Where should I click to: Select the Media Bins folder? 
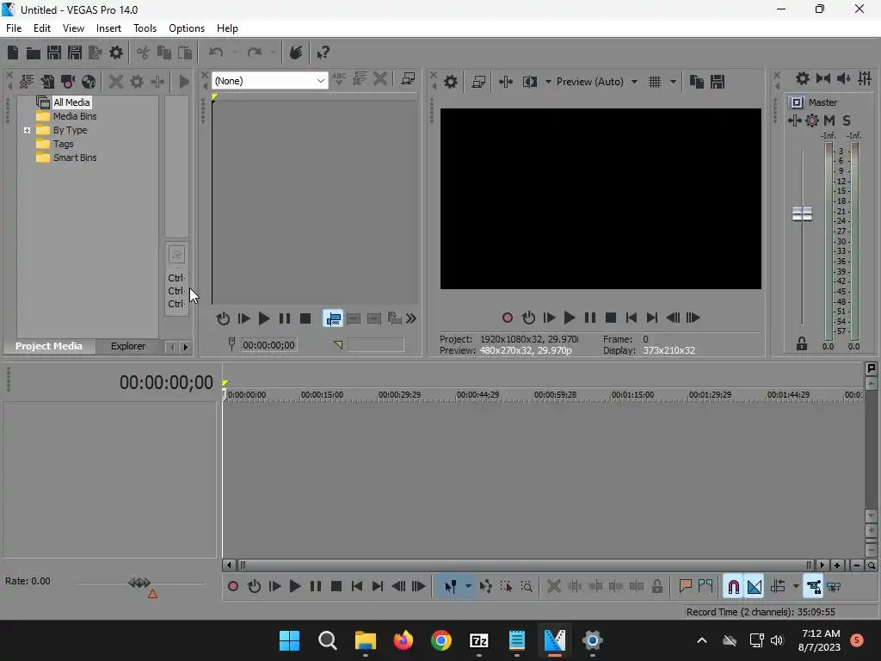(x=75, y=116)
